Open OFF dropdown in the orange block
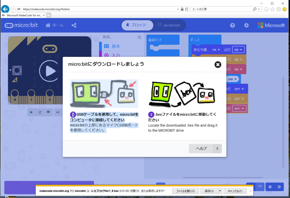Viewport: 290px width, 198px height. pos(239,99)
